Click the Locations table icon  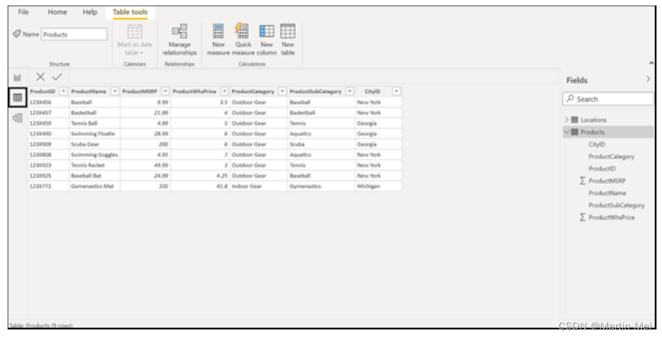574,120
